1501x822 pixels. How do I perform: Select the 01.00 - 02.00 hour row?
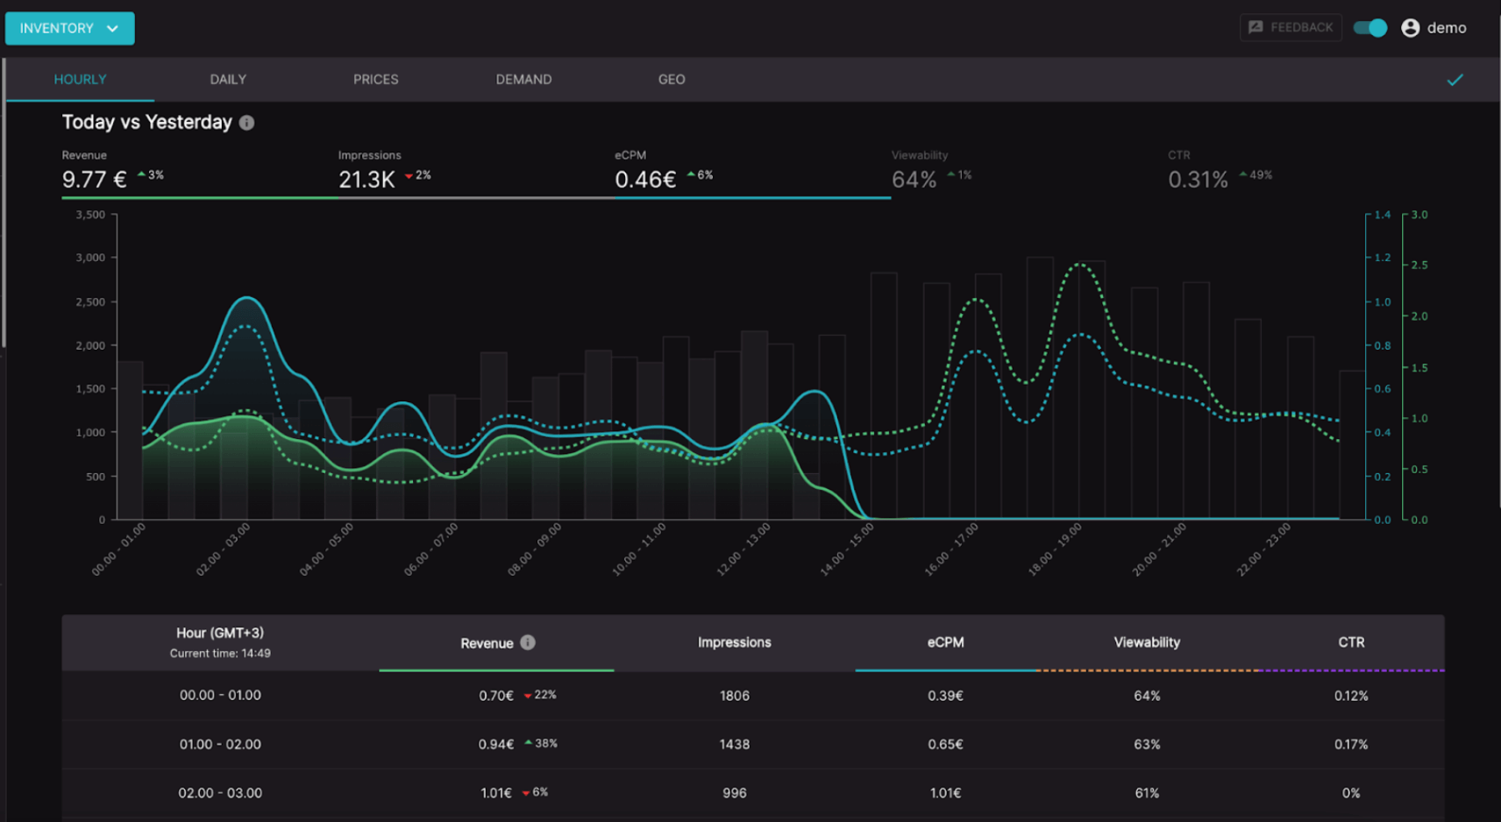(x=753, y=744)
